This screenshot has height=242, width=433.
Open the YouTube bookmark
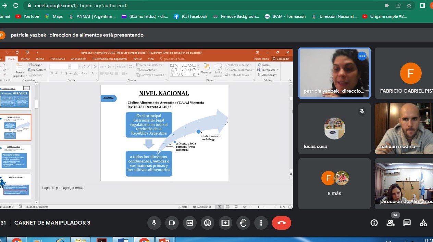tap(27, 16)
